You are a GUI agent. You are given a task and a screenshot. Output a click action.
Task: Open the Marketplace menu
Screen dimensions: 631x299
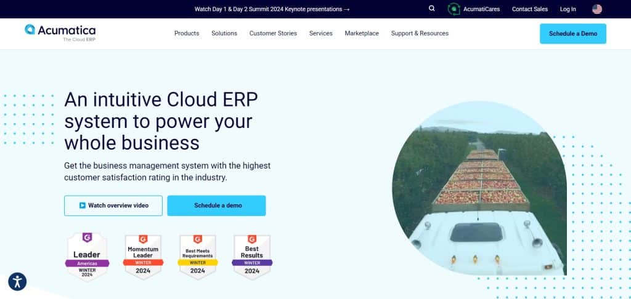[x=362, y=33]
